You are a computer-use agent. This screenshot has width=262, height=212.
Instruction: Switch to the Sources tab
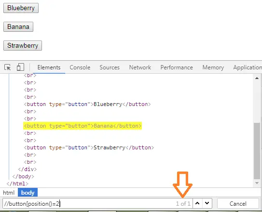[110, 67]
